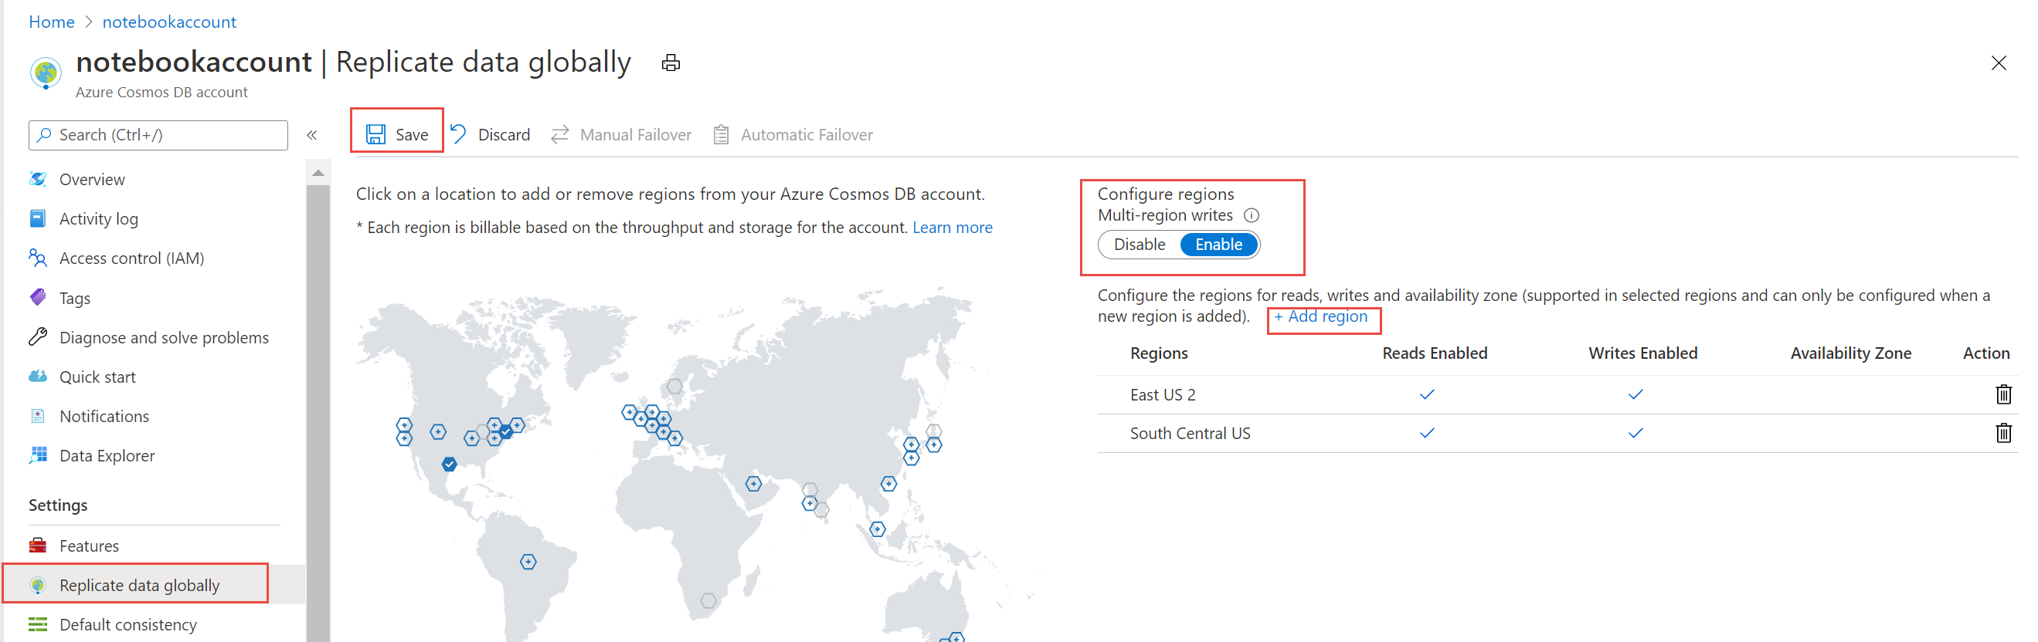Open Default consistency settings
The image size is (2038, 642).
(x=128, y=625)
